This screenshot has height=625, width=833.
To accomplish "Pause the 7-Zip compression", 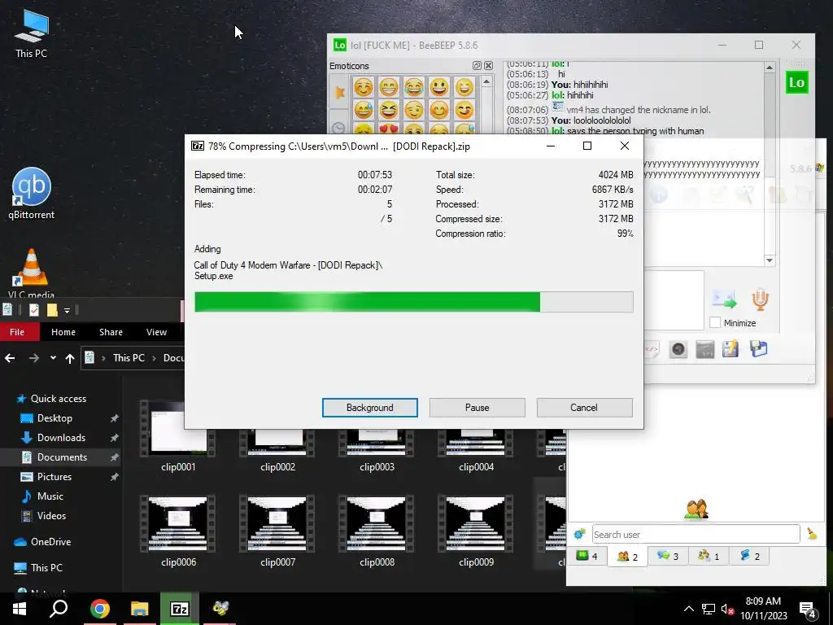I will [477, 408].
